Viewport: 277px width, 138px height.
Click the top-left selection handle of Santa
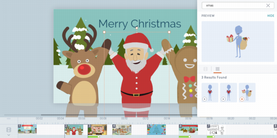(x=104, y=32)
